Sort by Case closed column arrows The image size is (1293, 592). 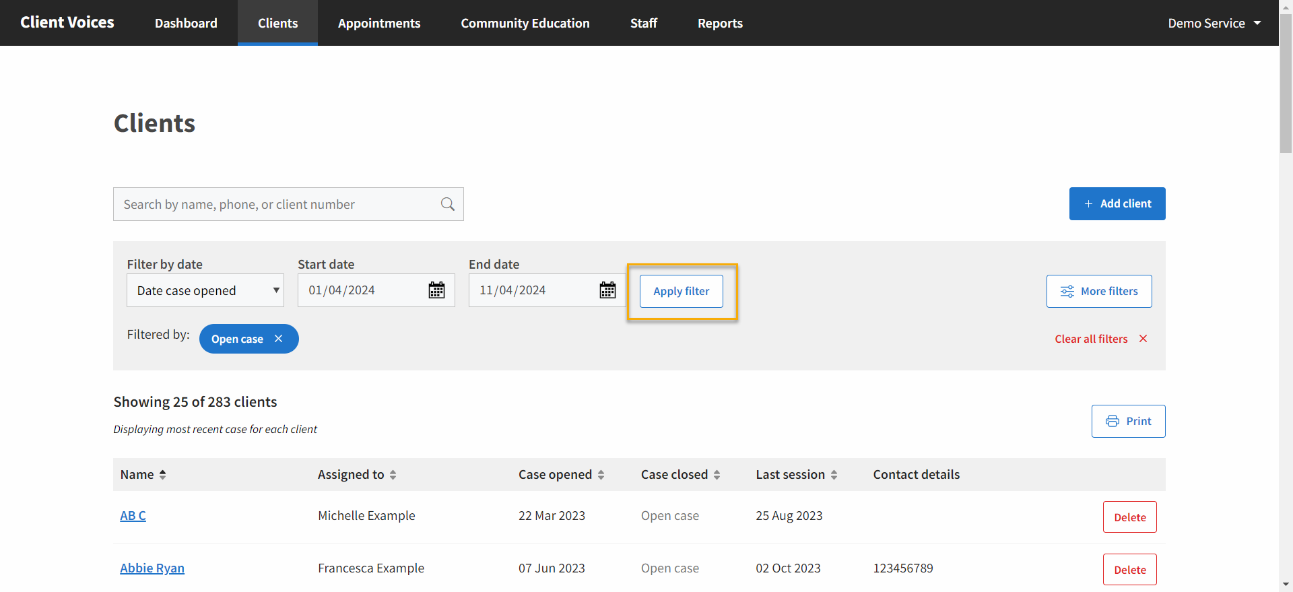click(x=717, y=475)
